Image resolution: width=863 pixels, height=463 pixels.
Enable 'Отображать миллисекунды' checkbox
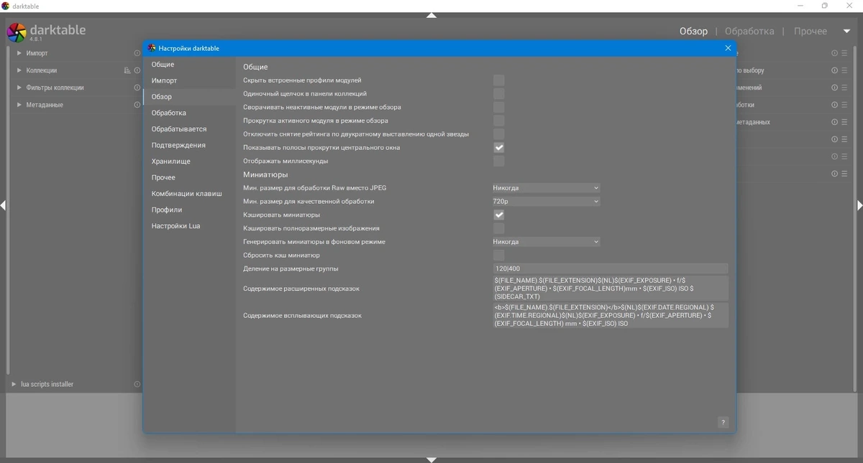498,161
